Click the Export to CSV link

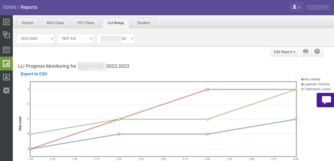click(34, 74)
